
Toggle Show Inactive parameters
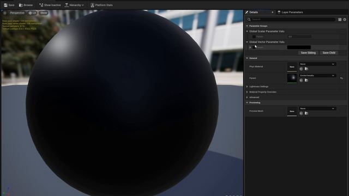click(50, 5)
